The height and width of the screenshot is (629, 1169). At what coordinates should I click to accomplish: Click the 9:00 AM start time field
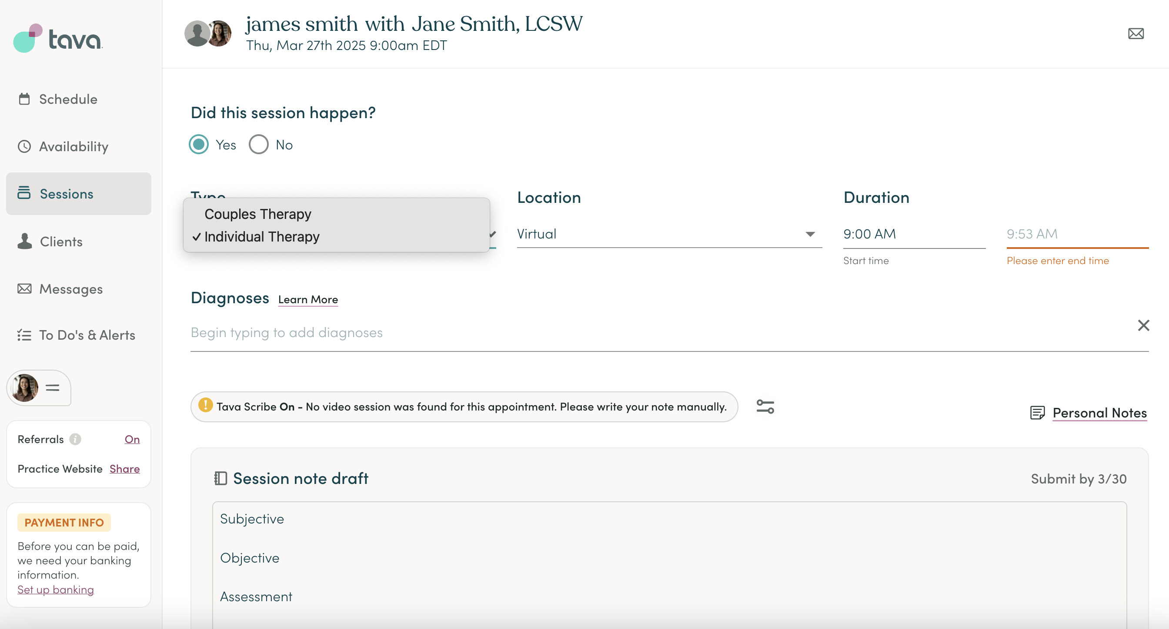pyautogui.click(x=914, y=234)
